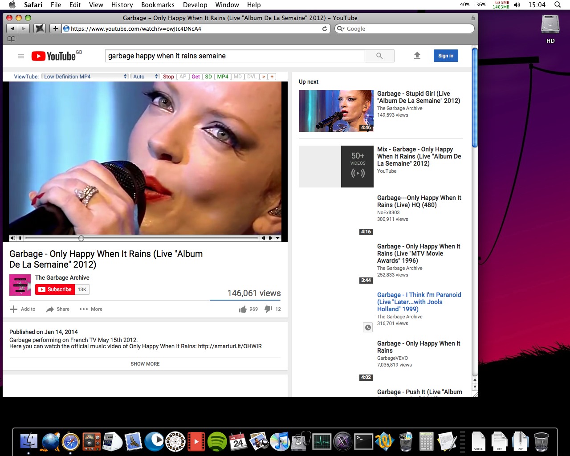Open the YouTube hamburger guide menu

click(x=21, y=56)
